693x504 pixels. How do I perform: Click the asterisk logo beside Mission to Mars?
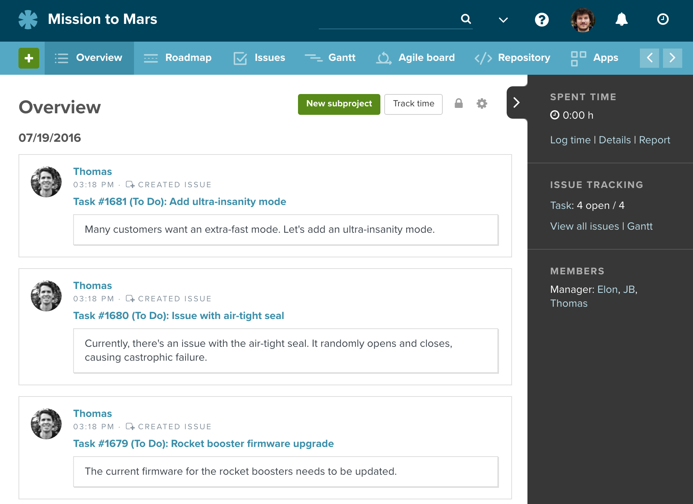tap(28, 19)
